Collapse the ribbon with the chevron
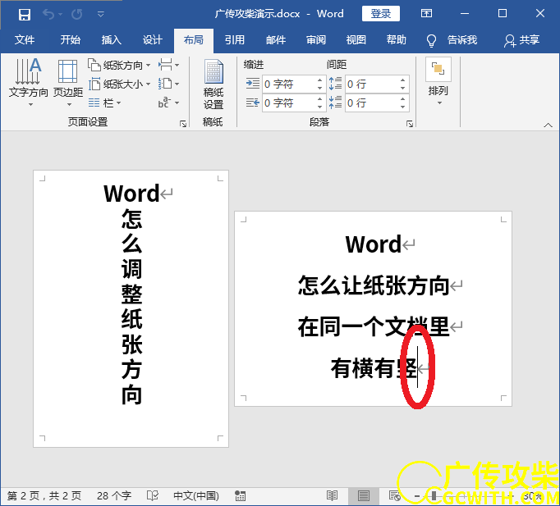This screenshot has width=560, height=506. pos(548,125)
